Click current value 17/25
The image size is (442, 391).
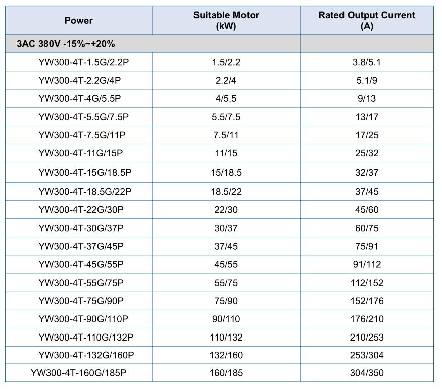pyautogui.click(x=367, y=135)
